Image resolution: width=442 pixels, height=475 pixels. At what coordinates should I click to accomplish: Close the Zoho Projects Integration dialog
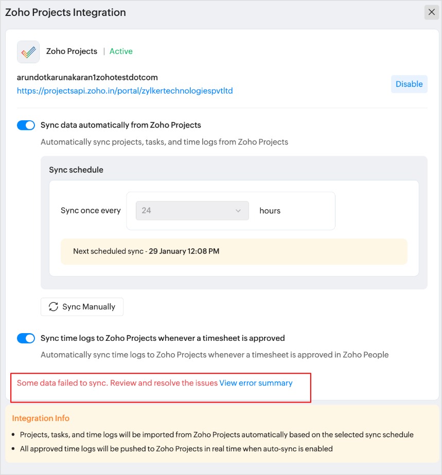coord(431,12)
